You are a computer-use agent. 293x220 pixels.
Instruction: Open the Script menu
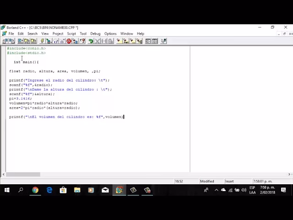point(71,33)
